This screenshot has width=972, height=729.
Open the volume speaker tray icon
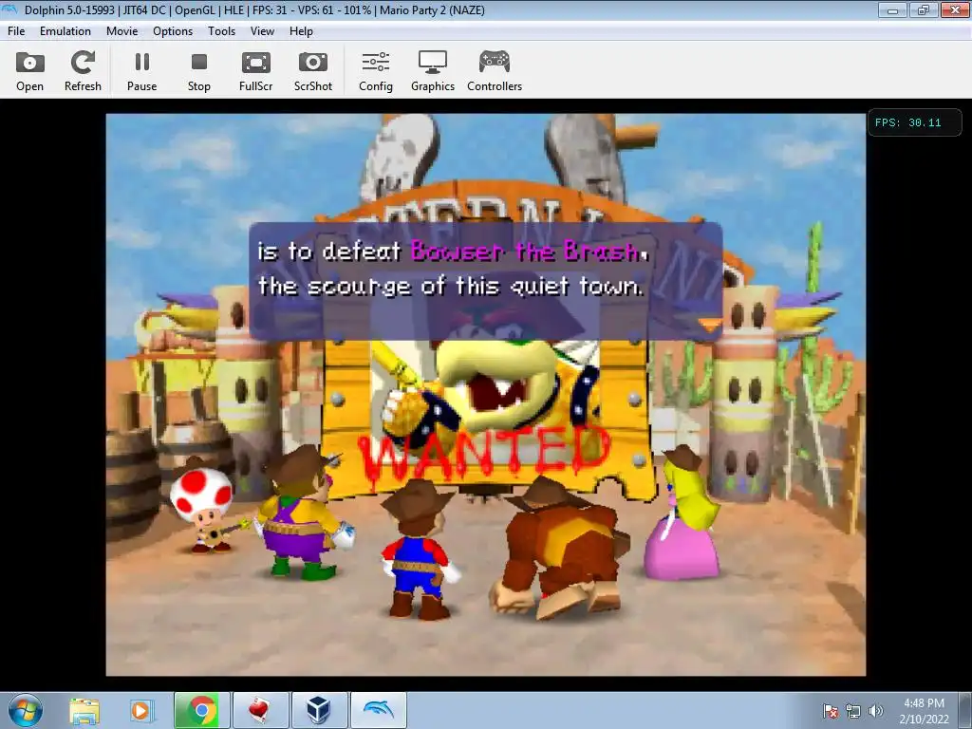[x=876, y=711]
